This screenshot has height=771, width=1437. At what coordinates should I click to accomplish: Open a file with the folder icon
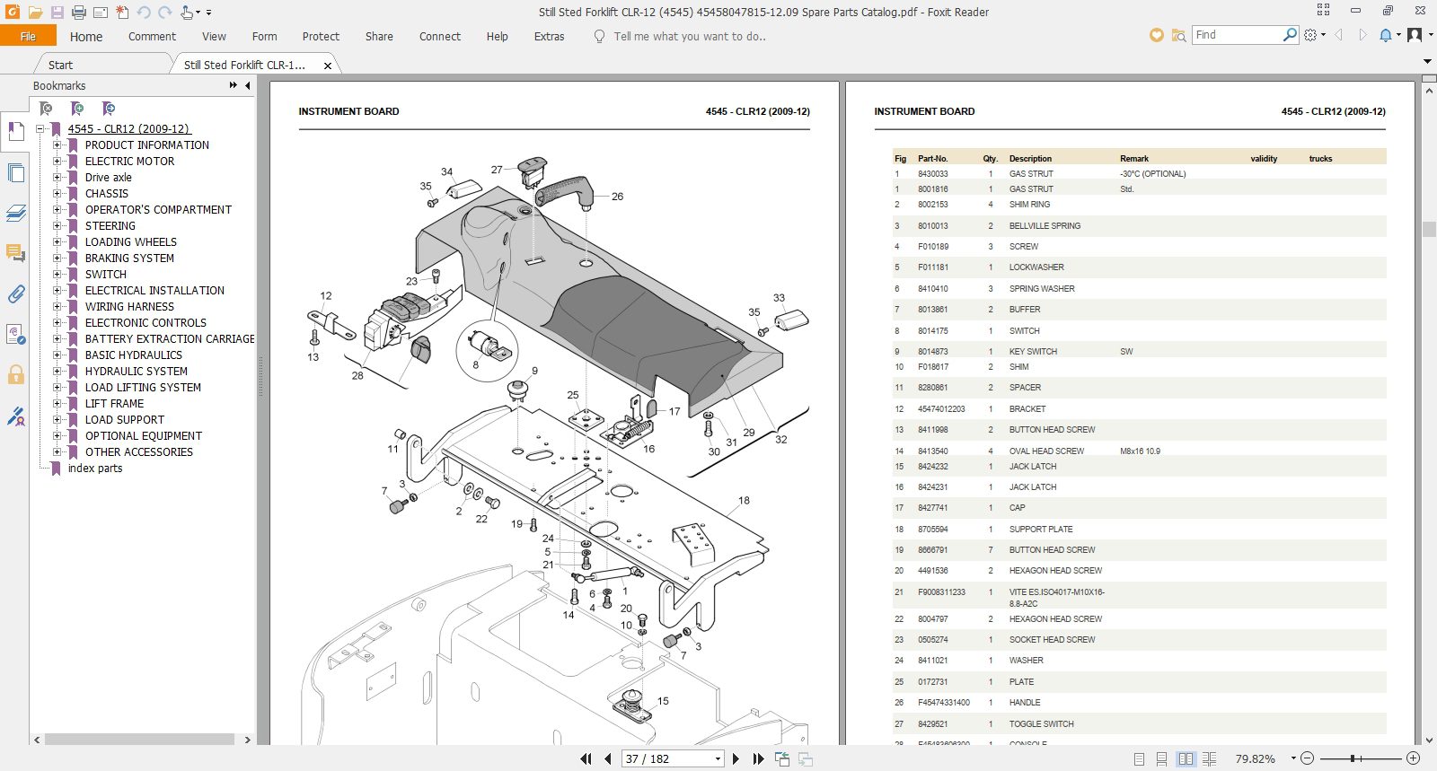pyautogui.click(x=35, y=13)
